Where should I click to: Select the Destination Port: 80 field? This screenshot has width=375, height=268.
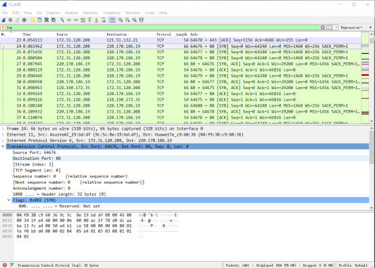(x=37, y=159)
